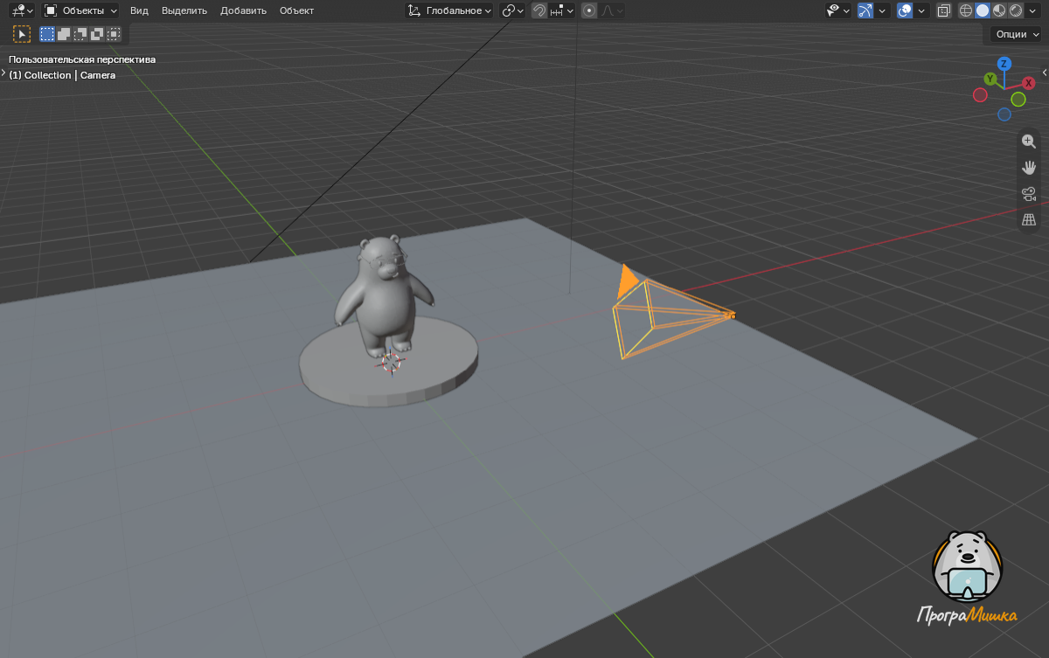This screenshot has width=1049, height=658.
Task: Choose the intersect selection mode icon
Action: tap(114, 34)
